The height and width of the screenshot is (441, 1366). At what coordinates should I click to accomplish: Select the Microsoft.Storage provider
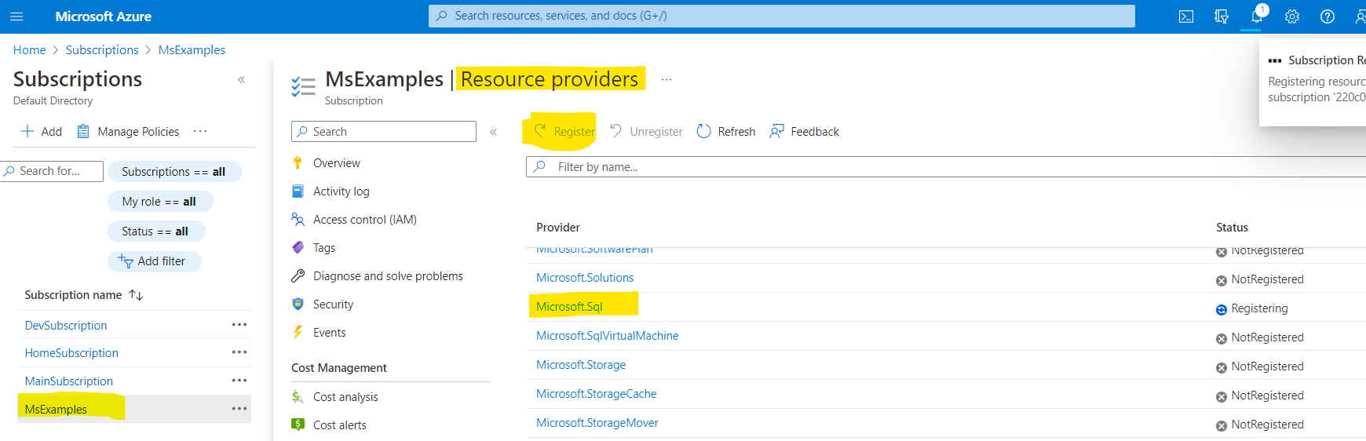pos(581,365)
